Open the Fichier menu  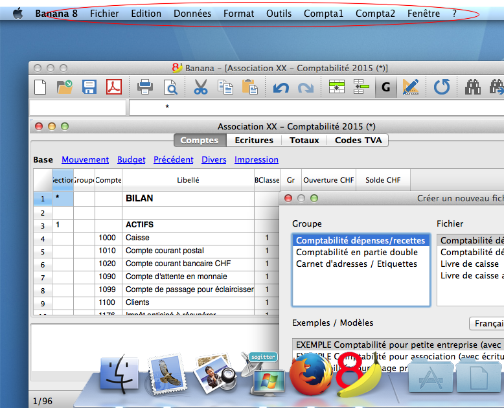[x=104, y=14]
